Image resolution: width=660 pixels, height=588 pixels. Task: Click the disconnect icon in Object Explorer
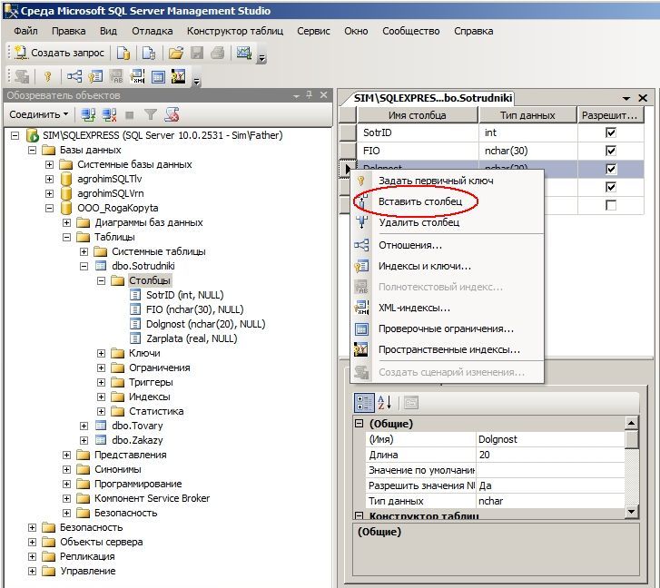(x=110, y=114)
